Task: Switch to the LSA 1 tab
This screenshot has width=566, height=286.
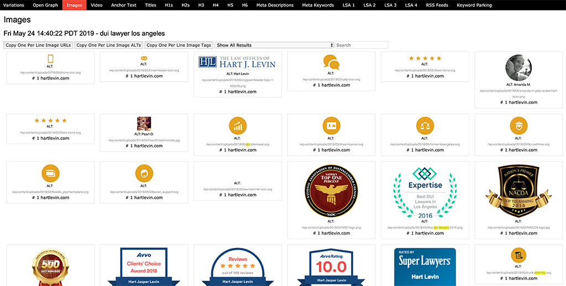Action: [x=348, y=5]
